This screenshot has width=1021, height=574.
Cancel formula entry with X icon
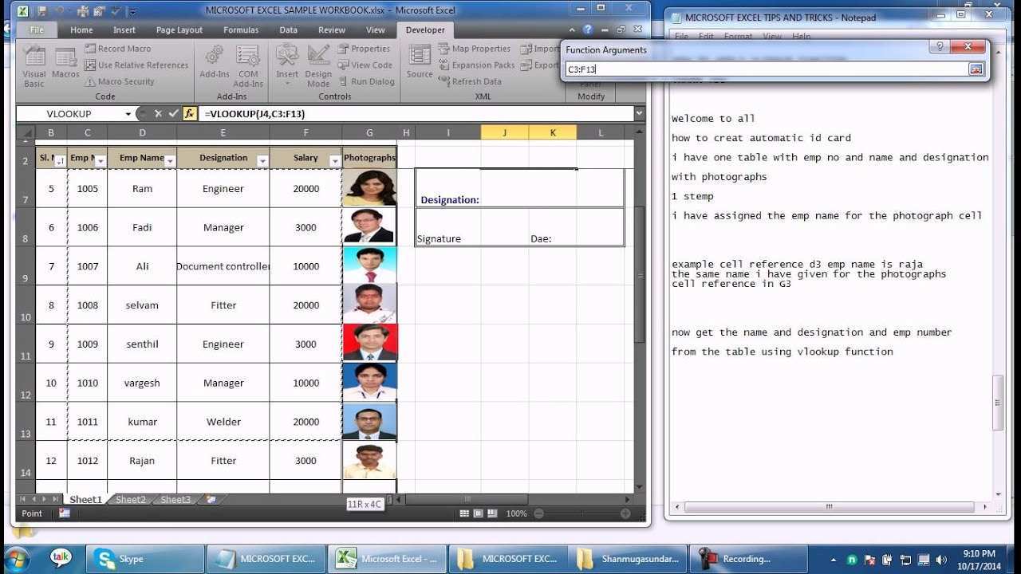tap(158, 114)
